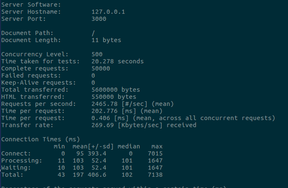Click the server port value 3000

point(99,19)
